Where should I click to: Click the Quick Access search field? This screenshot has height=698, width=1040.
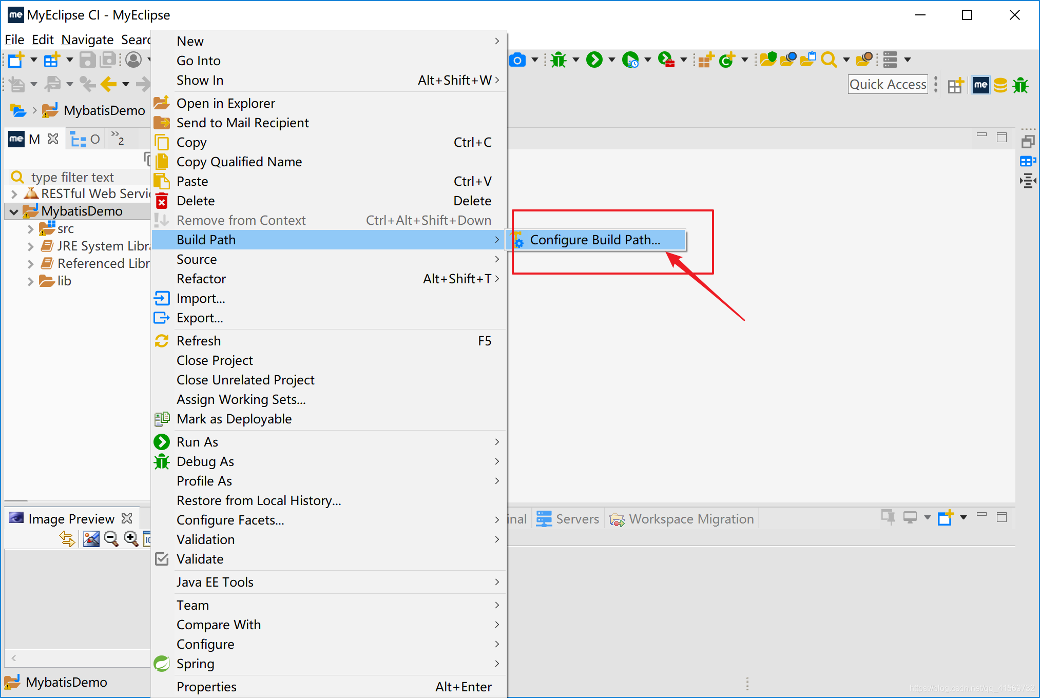click(x=888, y=85)
